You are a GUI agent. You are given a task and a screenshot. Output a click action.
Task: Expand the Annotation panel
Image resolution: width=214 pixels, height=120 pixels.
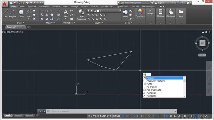(x=69, y=23)
